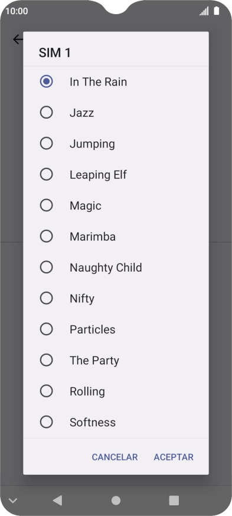Collapse the navigation bar with the chevron
Image resolution: width=232 pixels, height=516 pixels.
tap(13, 501)
